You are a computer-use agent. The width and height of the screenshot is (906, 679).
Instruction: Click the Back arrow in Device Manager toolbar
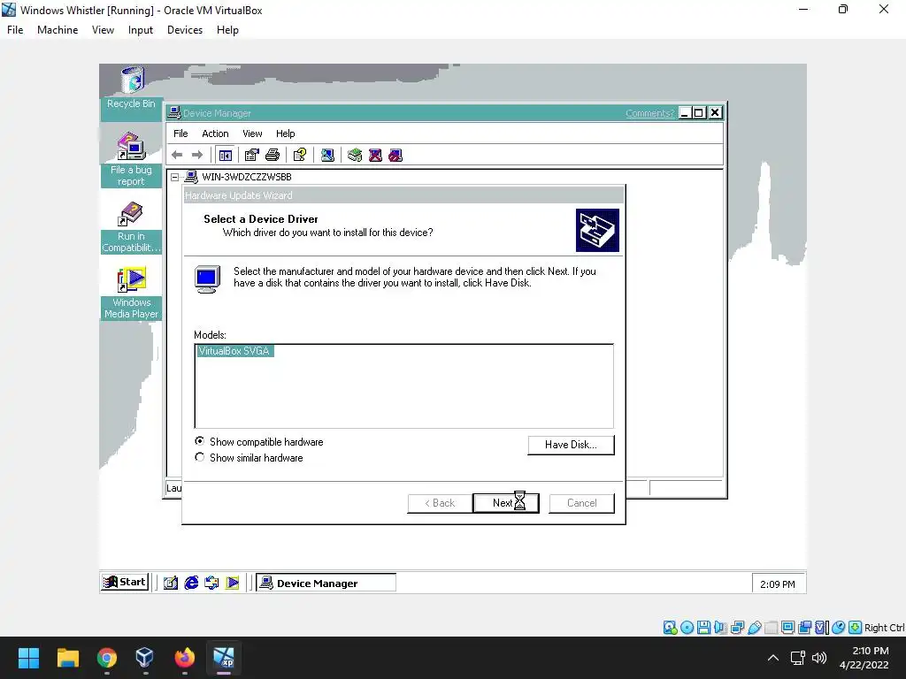177,156
